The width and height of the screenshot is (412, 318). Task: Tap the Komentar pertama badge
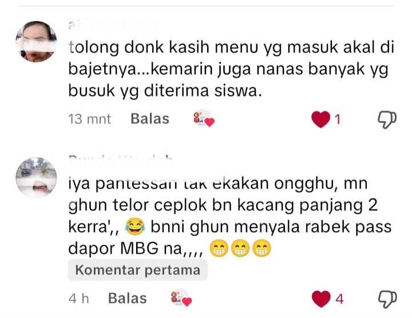[138, 270]
